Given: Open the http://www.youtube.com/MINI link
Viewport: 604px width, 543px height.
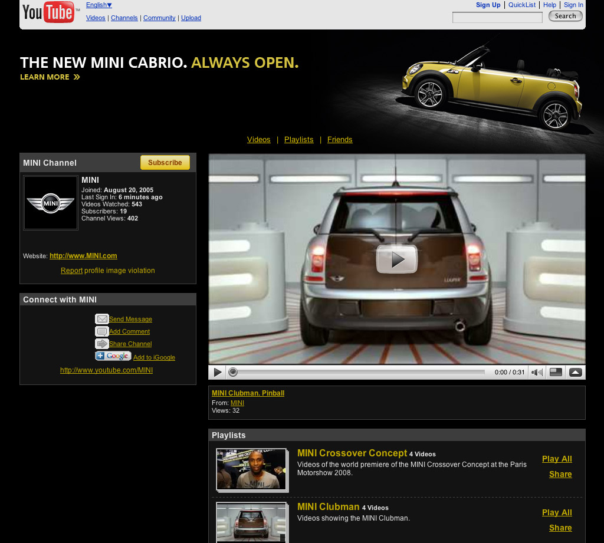Looking at the screenshot, I should pos(106,370).
